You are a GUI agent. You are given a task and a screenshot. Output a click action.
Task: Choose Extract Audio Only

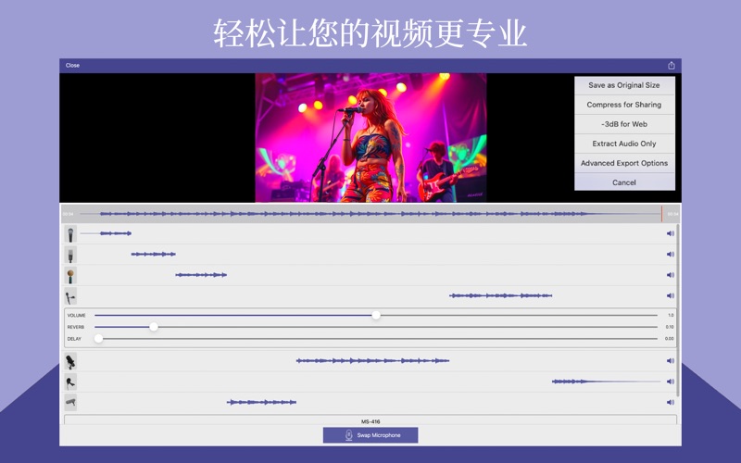point(624,144)
